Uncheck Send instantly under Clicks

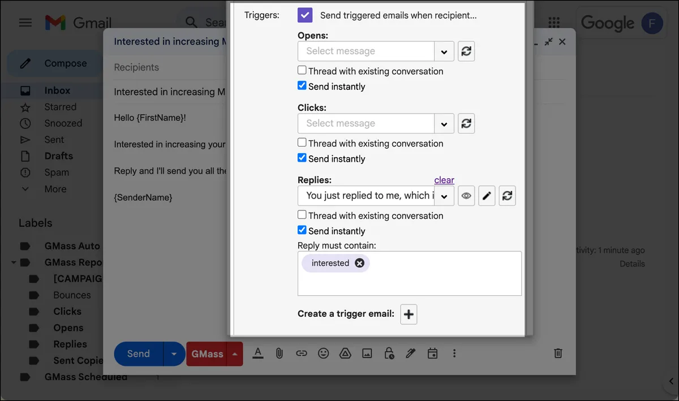coord(302,158)
